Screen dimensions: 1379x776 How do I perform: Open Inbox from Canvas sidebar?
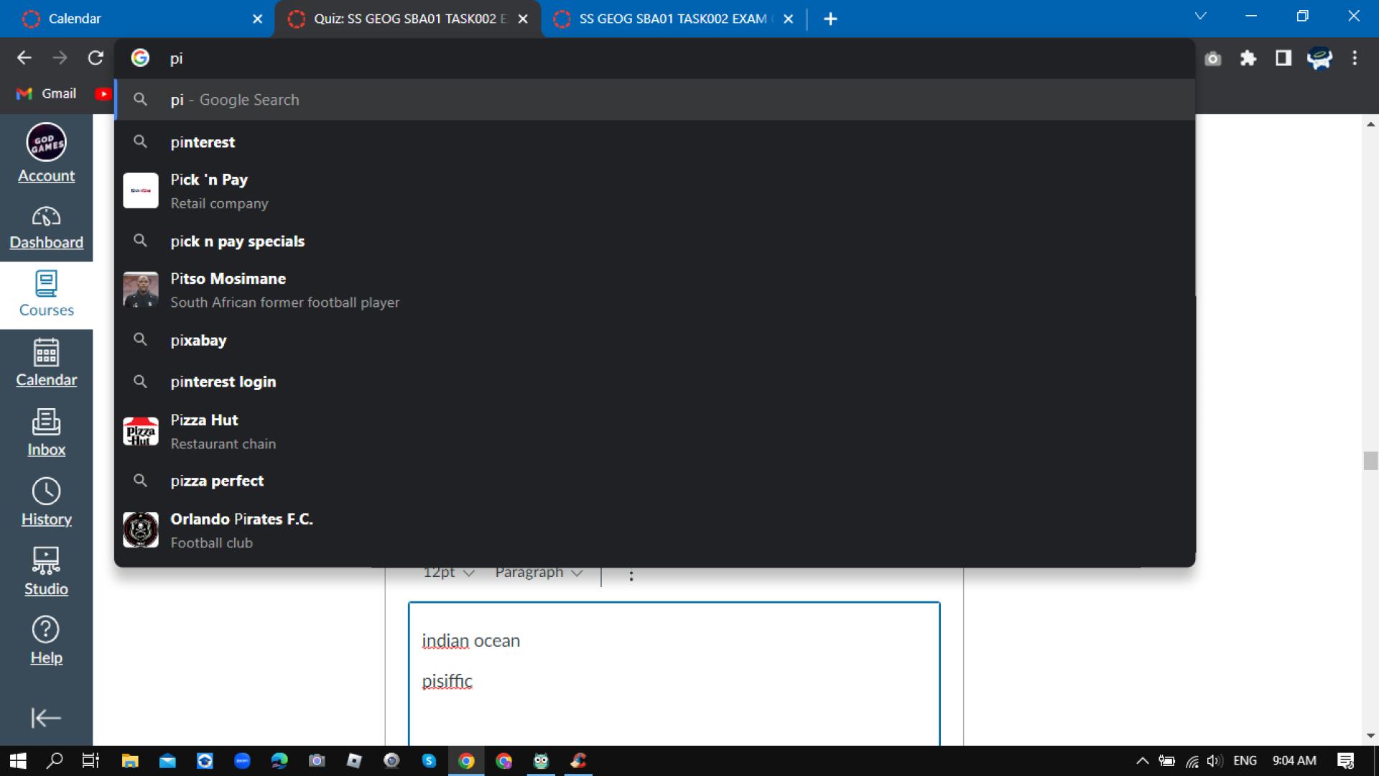pyautogui.click(x=46, y=433)
